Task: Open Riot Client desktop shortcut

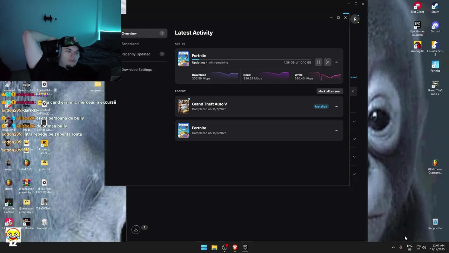Action: [417, 8]
